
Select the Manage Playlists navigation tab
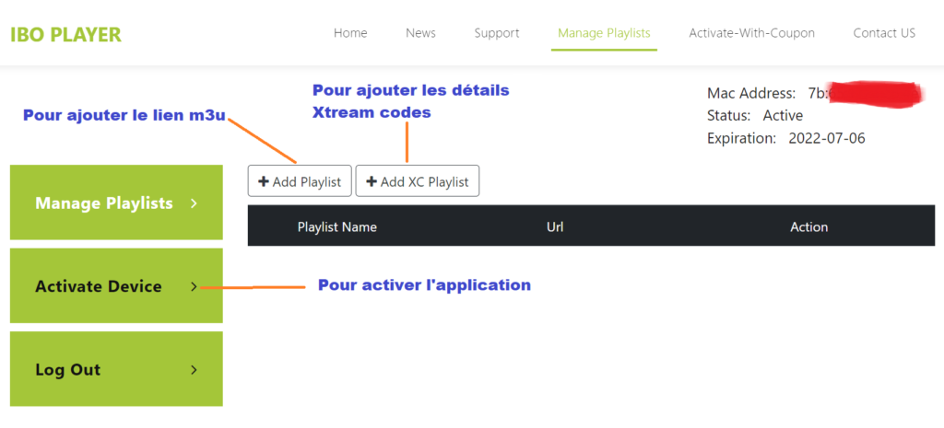604,33
